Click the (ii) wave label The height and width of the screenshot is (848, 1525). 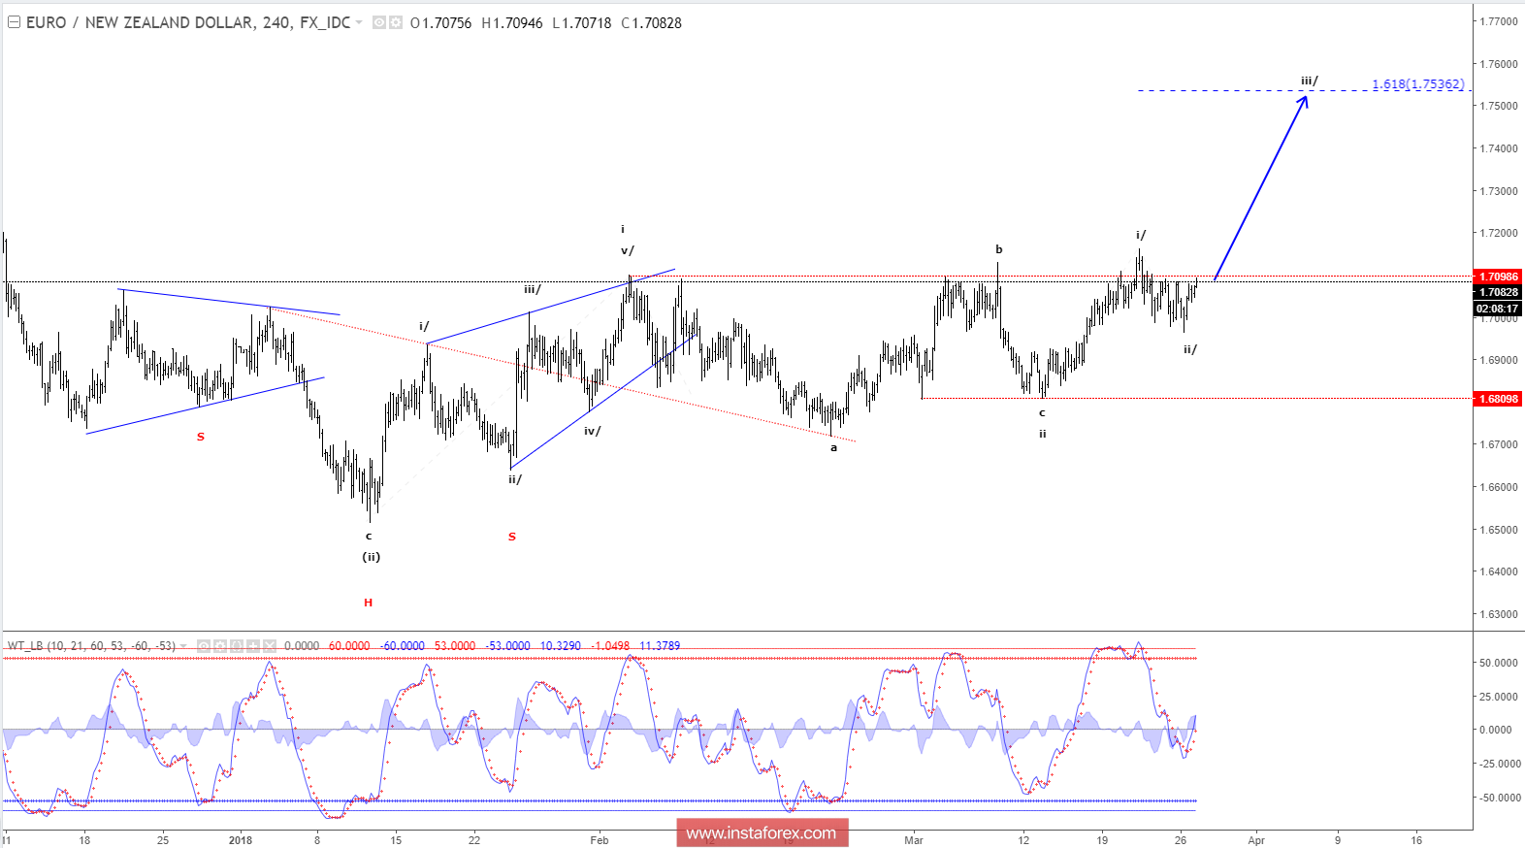pyautogui.click(x=372, y=557)
